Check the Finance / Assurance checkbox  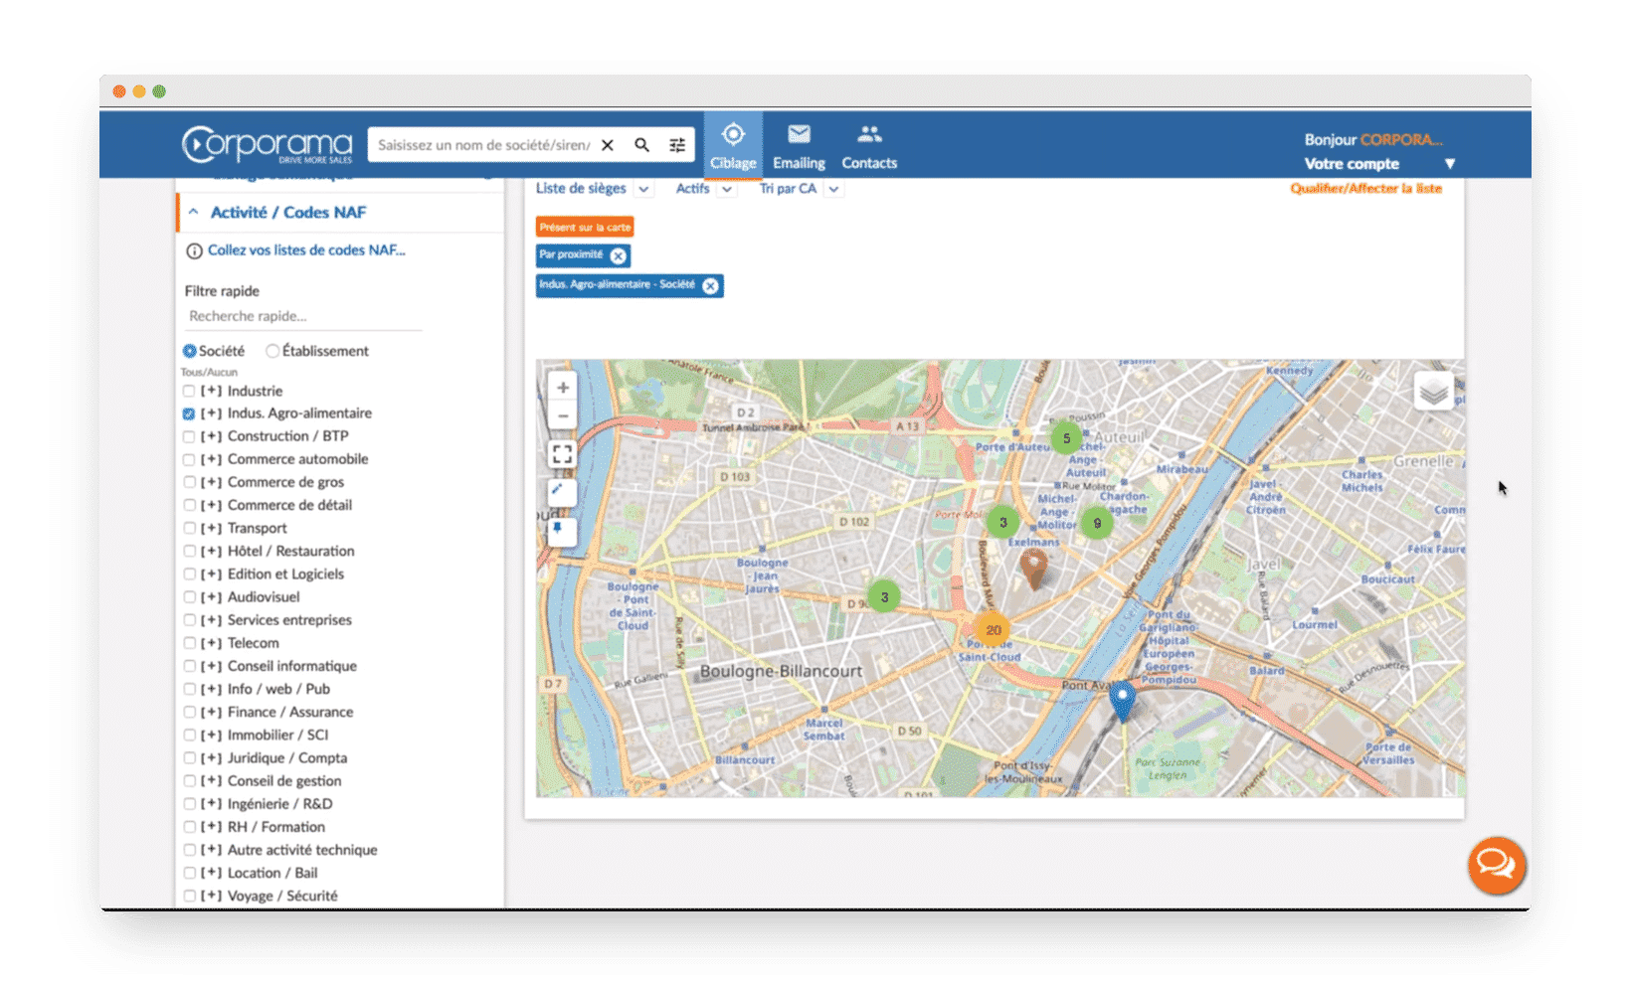click(x=189, y=713)
